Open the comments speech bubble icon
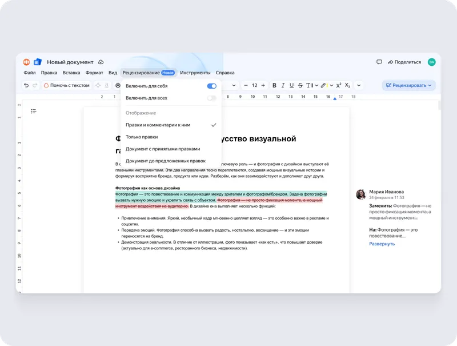 coord(379,62)
